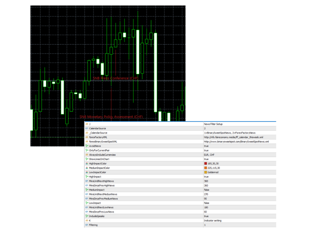This screenshot has width=311, height=233.
Task: Click the color type icon beside LowImpactColor
Action: 86,172
